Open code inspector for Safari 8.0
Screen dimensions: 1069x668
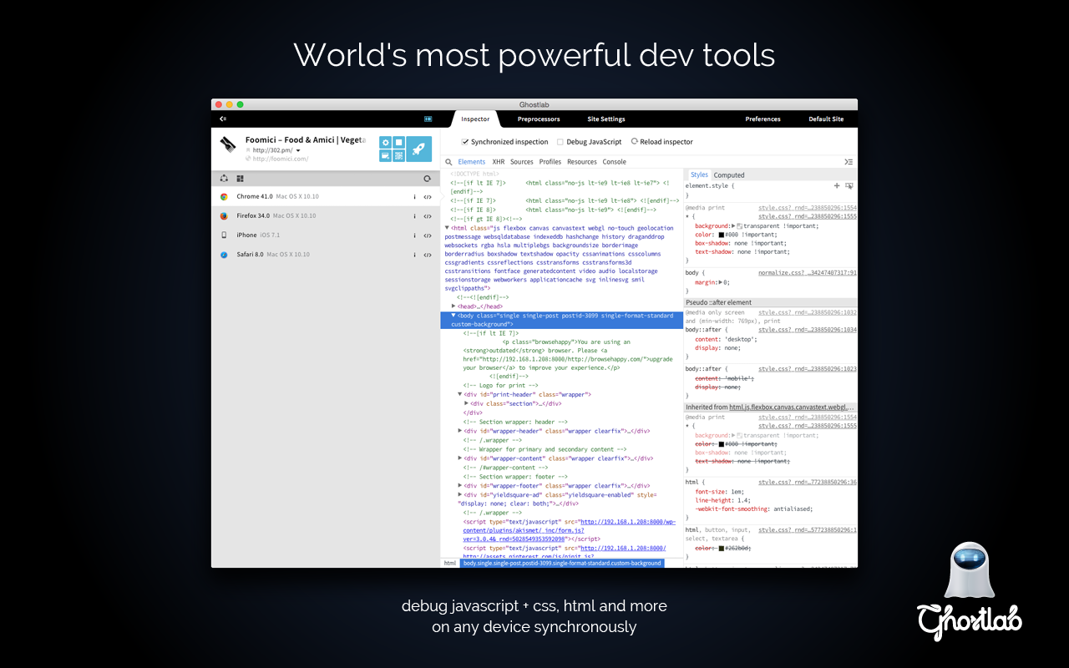(x=427, y=255)
